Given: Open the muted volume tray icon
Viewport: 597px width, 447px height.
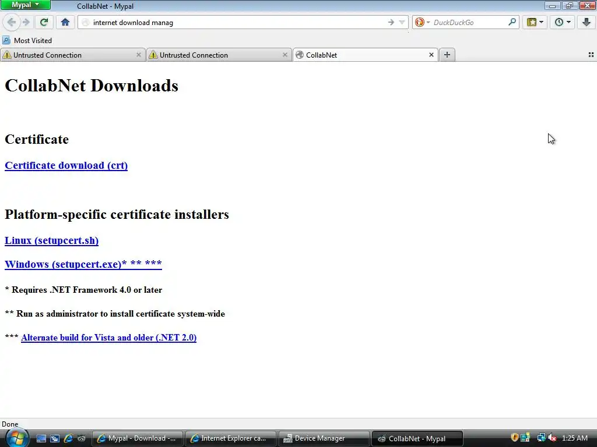Looking at the screenshot, I should pyautogui.click(x=552, y=438).
